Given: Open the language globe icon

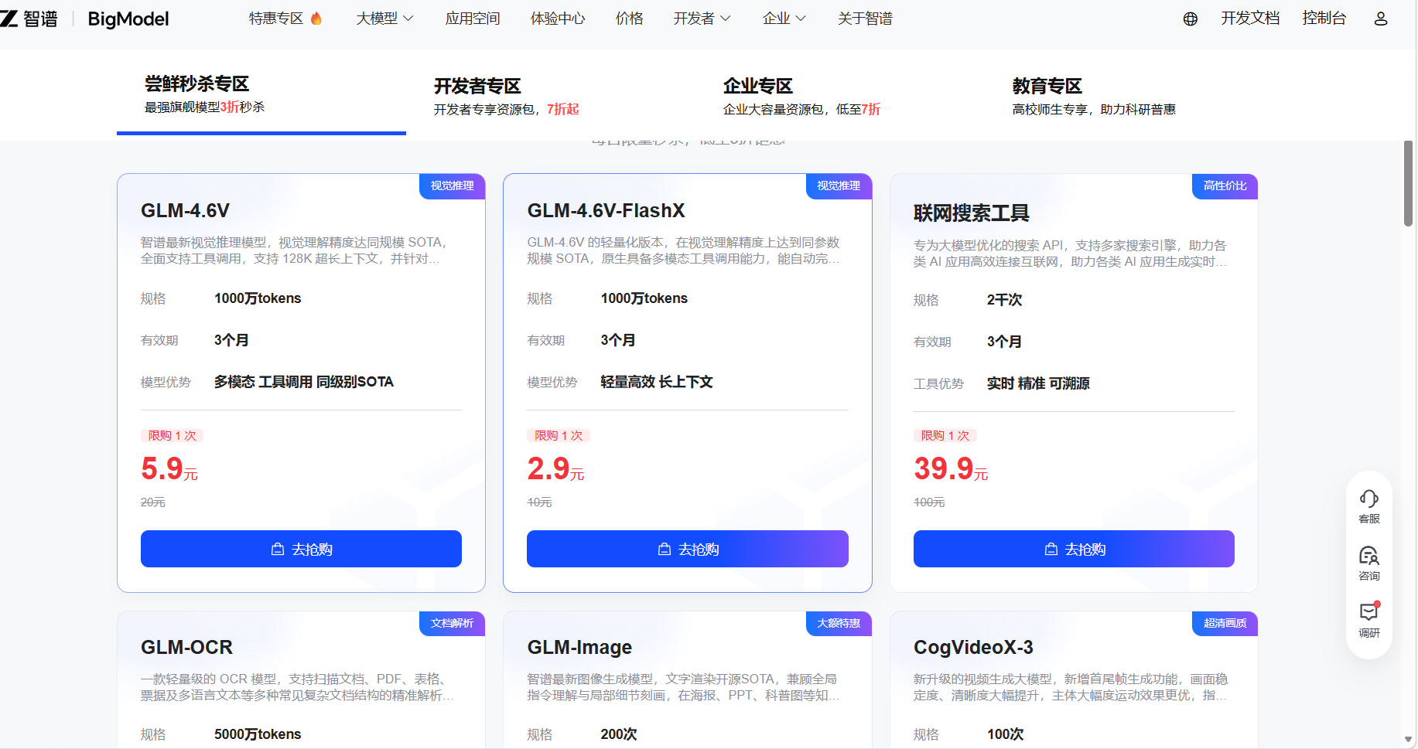Looking at the screenshot, I should [1191, 19].
